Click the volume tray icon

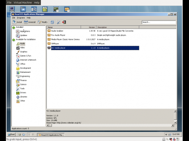170,135
